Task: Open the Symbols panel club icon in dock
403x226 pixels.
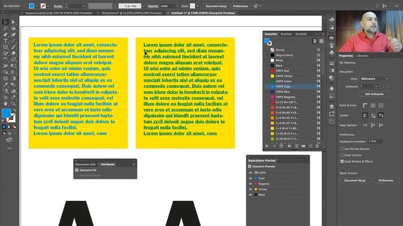Action: tap(332, 52)
